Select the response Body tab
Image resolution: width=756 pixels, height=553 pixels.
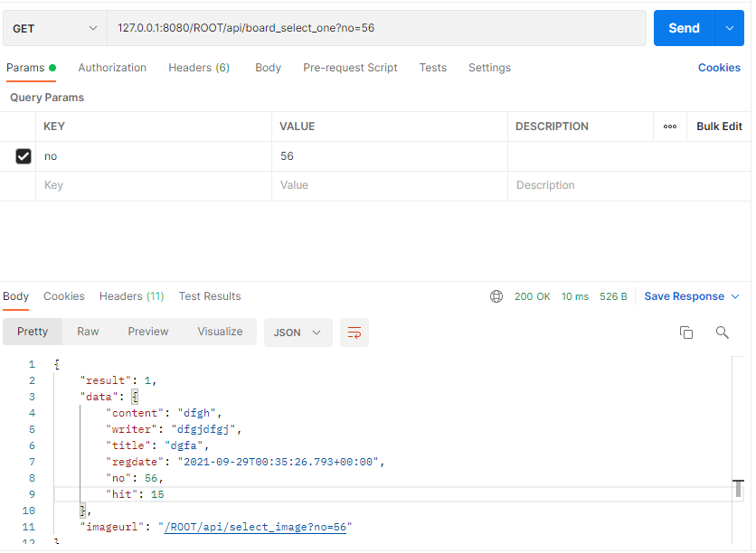click(16, 296)
